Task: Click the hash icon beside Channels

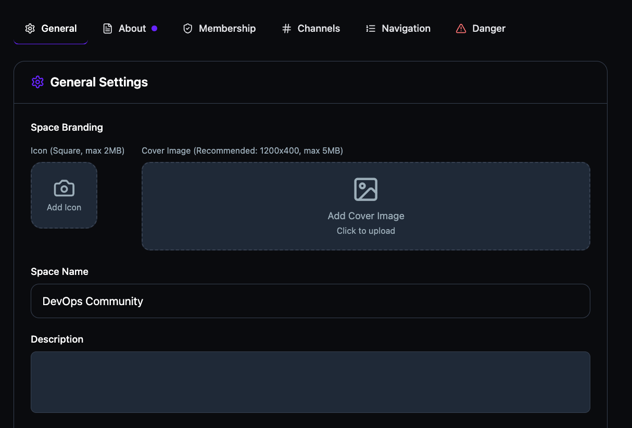Action: (x=286, y=29)
